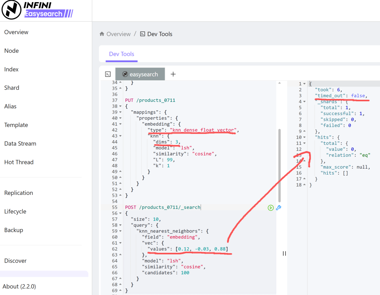Screen dimensions: 380x295
Task: Click "max_score": null in response
Action: 346,167
